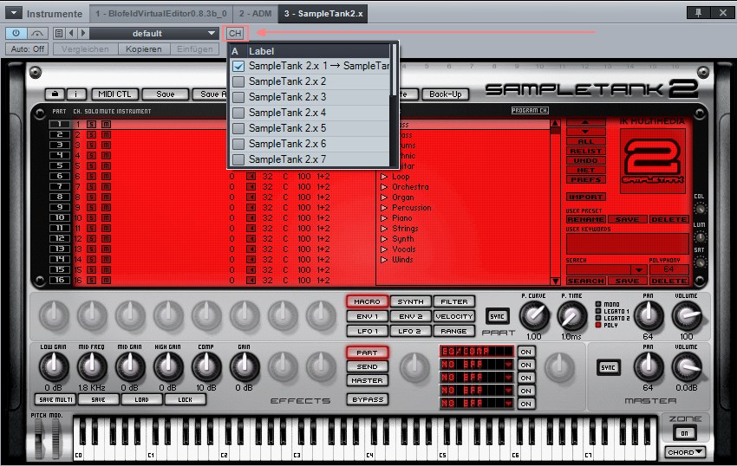Click the IMPORT button
Image resolution: width=737 pixels, height=466 pixels.
[585, 197]
